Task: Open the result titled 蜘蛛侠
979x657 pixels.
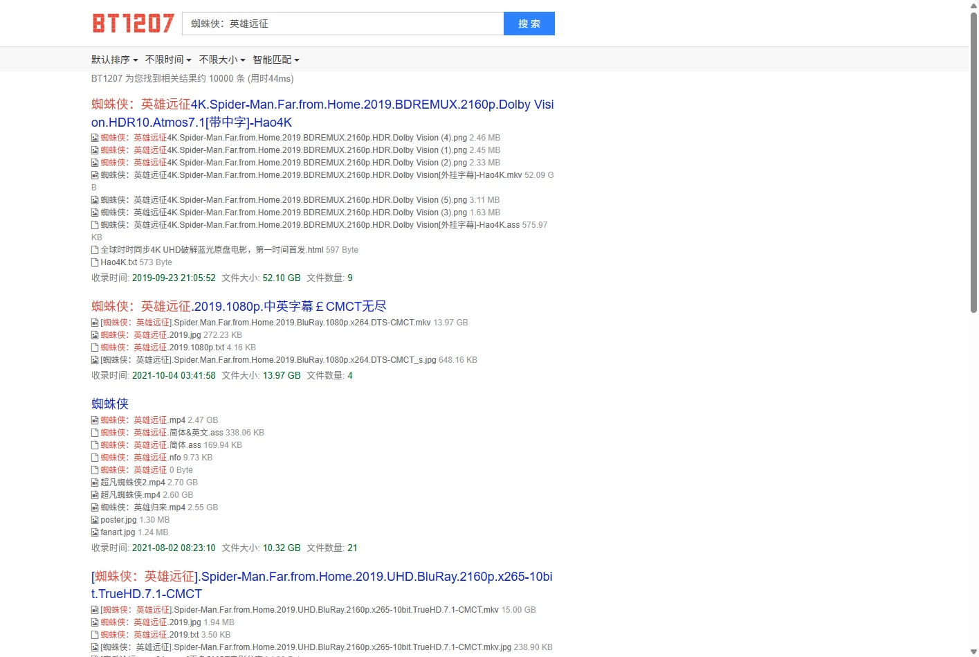Action: tap(110, 404)
